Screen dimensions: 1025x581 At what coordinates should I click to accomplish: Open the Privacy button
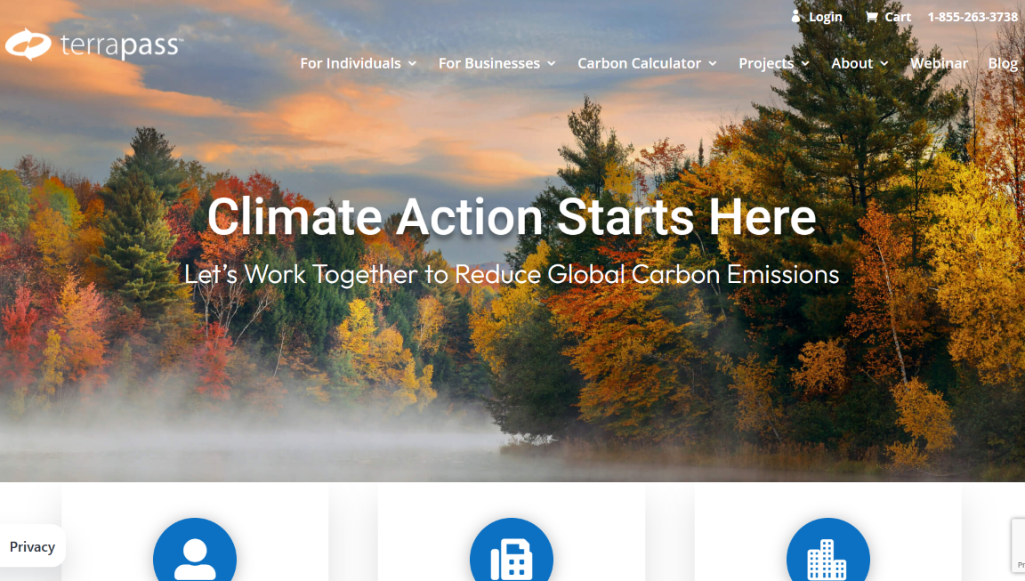32,546
